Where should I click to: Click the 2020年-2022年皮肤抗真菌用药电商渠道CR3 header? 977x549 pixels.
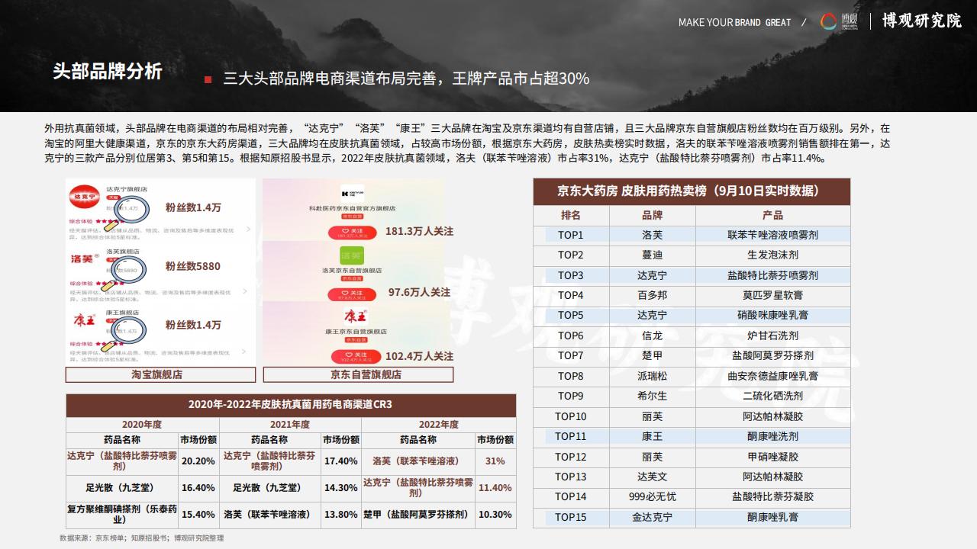[x=290, y=405]
